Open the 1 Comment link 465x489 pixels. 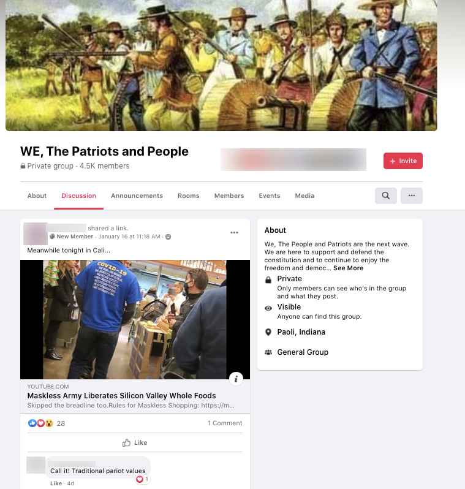tap(225, 423)
